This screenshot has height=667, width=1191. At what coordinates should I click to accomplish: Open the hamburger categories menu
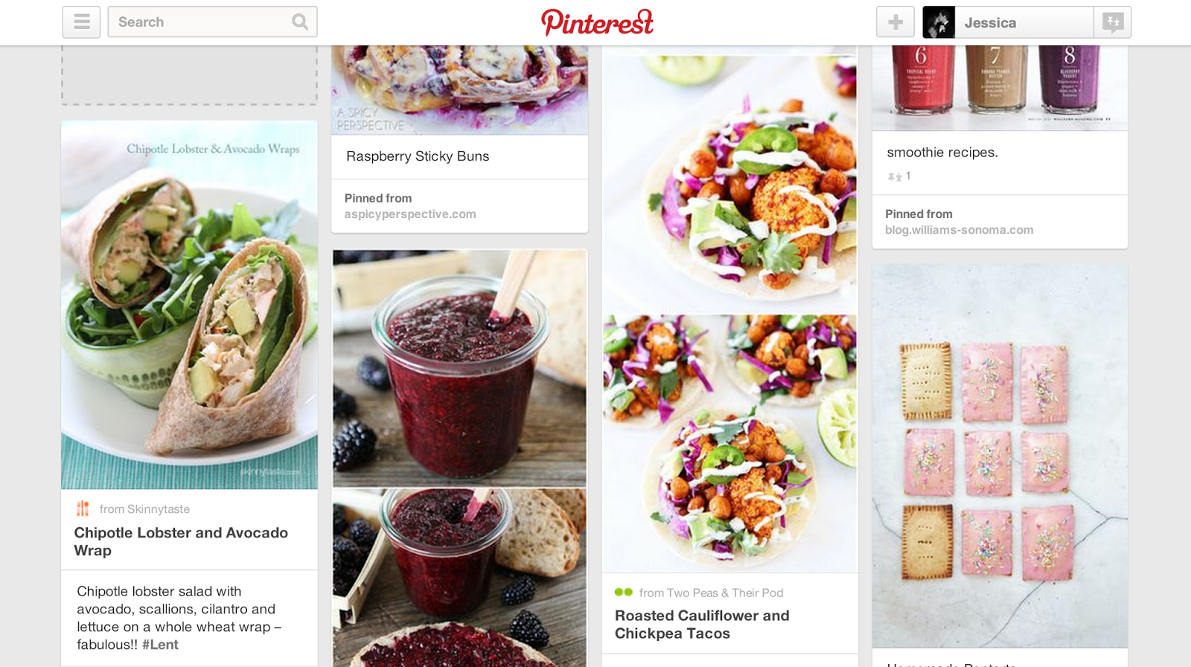coord(81,22)
